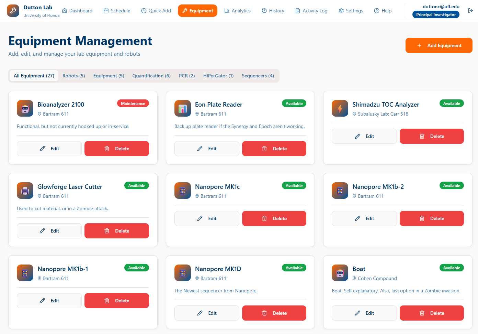Click the Shimadzu TOC Analyzer lightning icon

(x=340, y=108)
